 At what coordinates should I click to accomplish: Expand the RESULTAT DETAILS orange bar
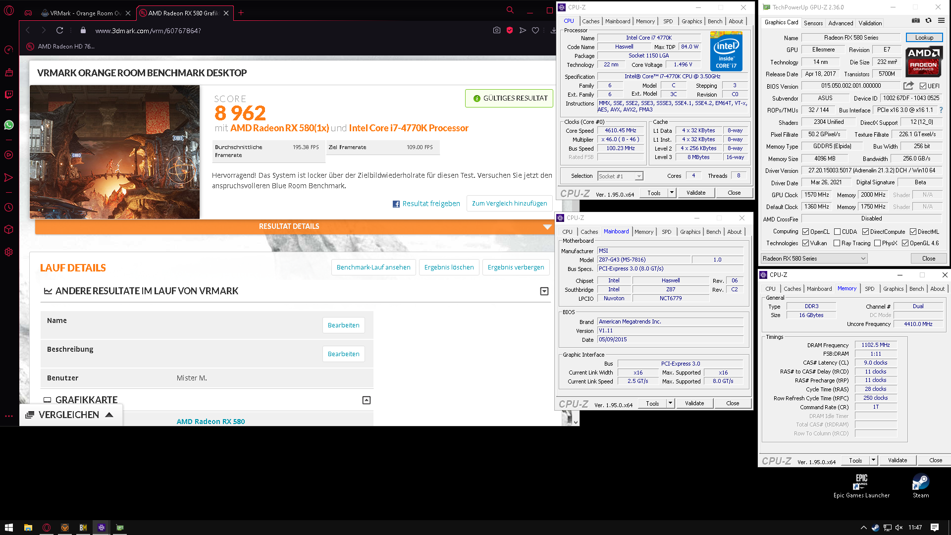294,226
